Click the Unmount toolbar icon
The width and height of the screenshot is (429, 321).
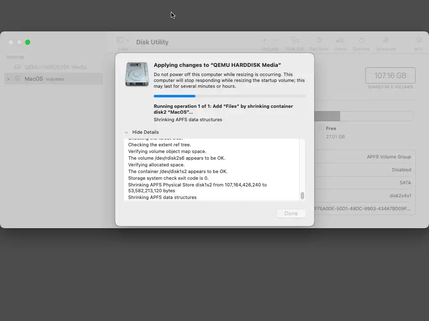tap(385, 40)
